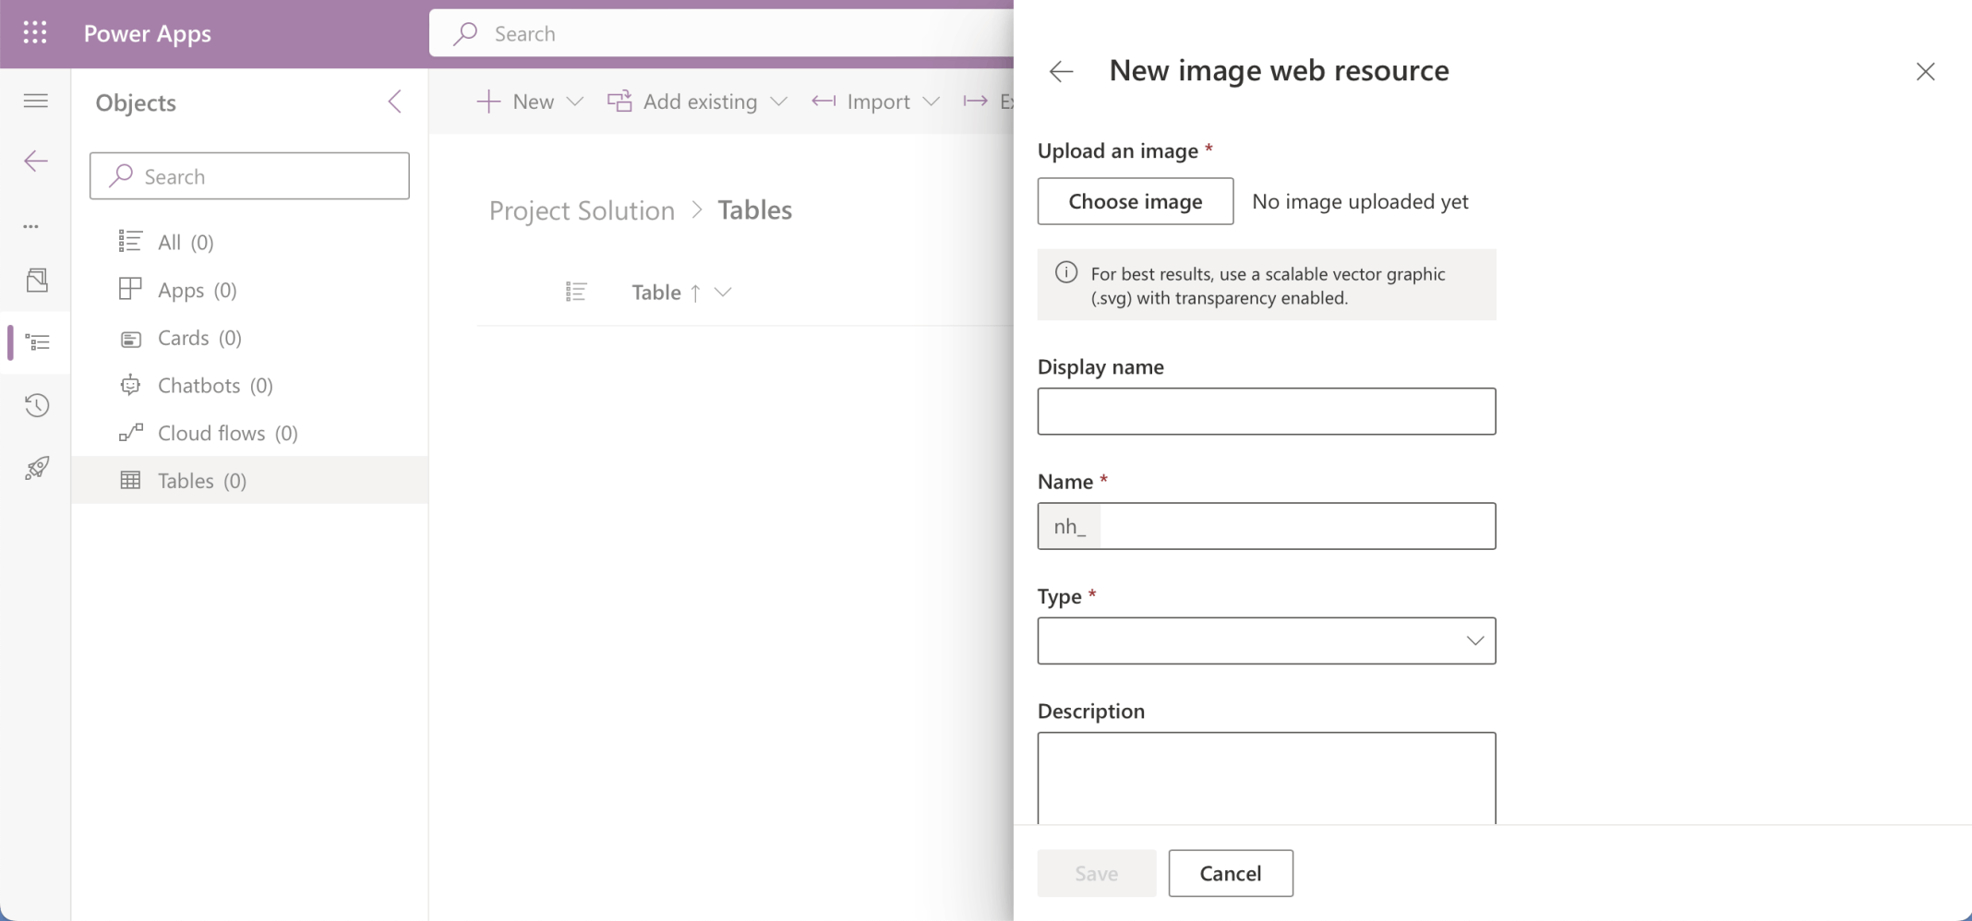Collapse the Objects panel
This screenshot has width=1972, height=921.
(395, 102)
